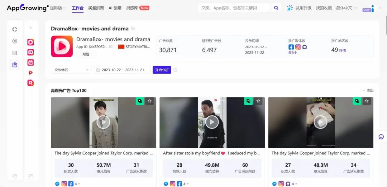Select the DramaBox app icon in app list

pos(30,42)
